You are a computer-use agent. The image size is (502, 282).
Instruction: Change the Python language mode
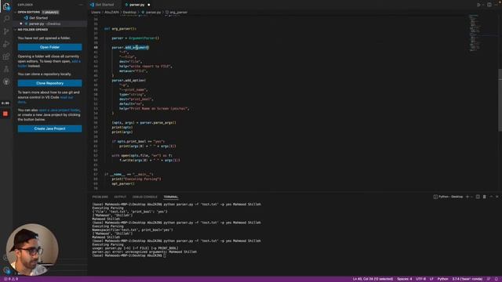[442, 279]
